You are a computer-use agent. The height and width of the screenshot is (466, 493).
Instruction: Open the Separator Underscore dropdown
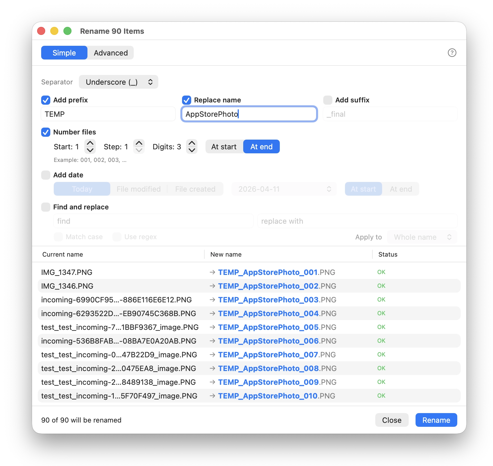pyautogui.click(x=118, y=82)
